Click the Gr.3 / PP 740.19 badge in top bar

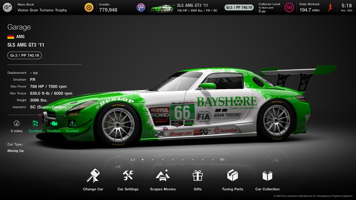(x=239, y=7)
